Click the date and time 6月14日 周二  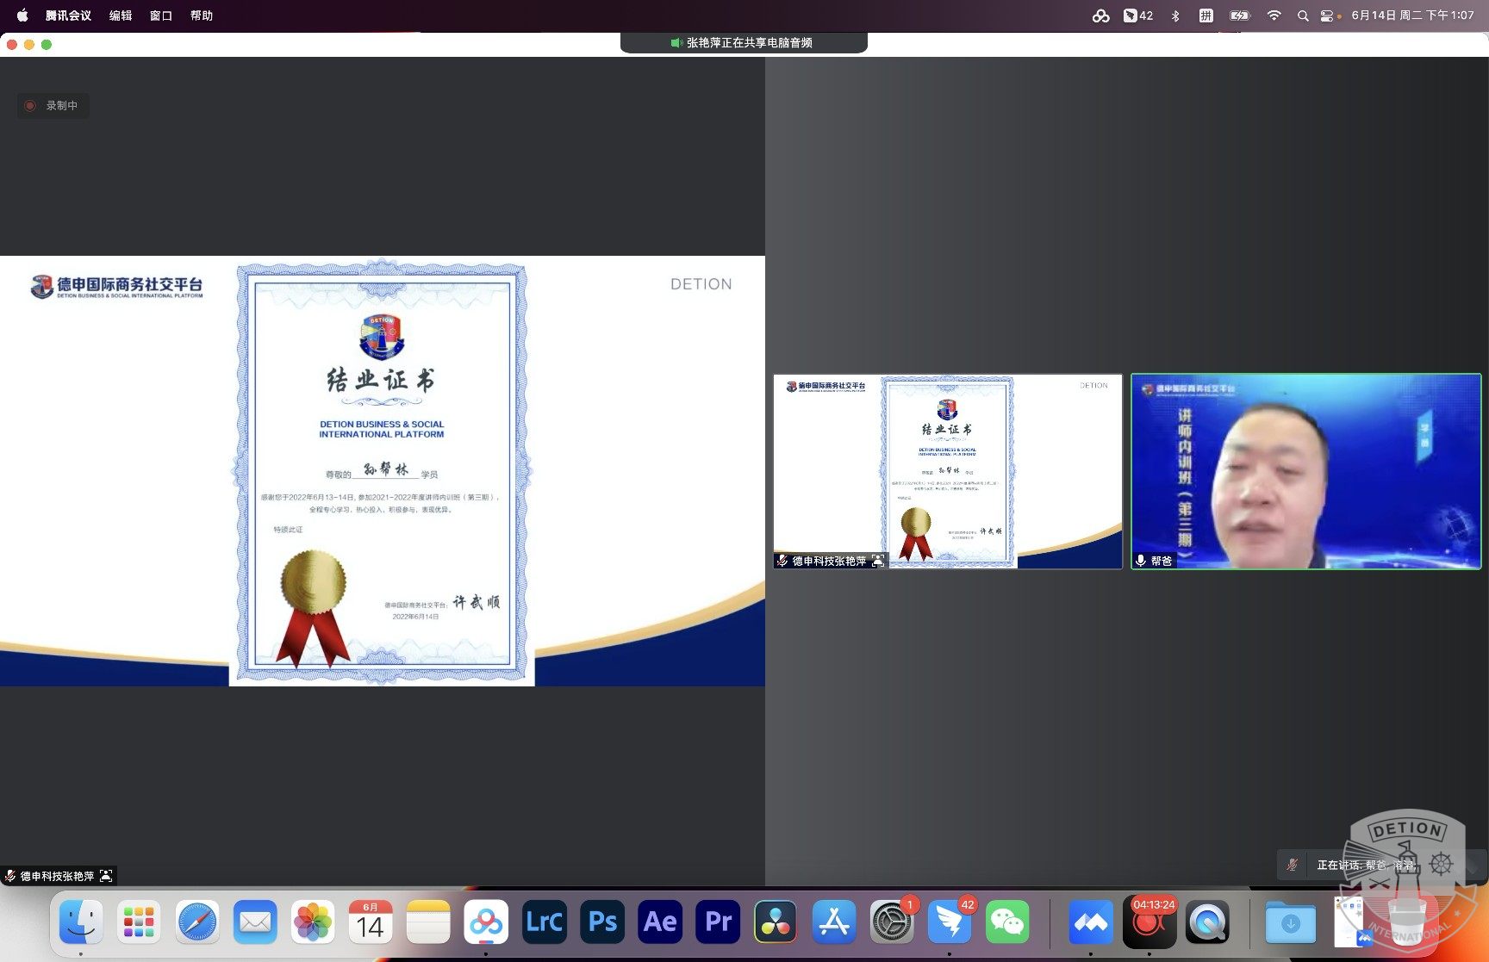[x=1411, y=16]
